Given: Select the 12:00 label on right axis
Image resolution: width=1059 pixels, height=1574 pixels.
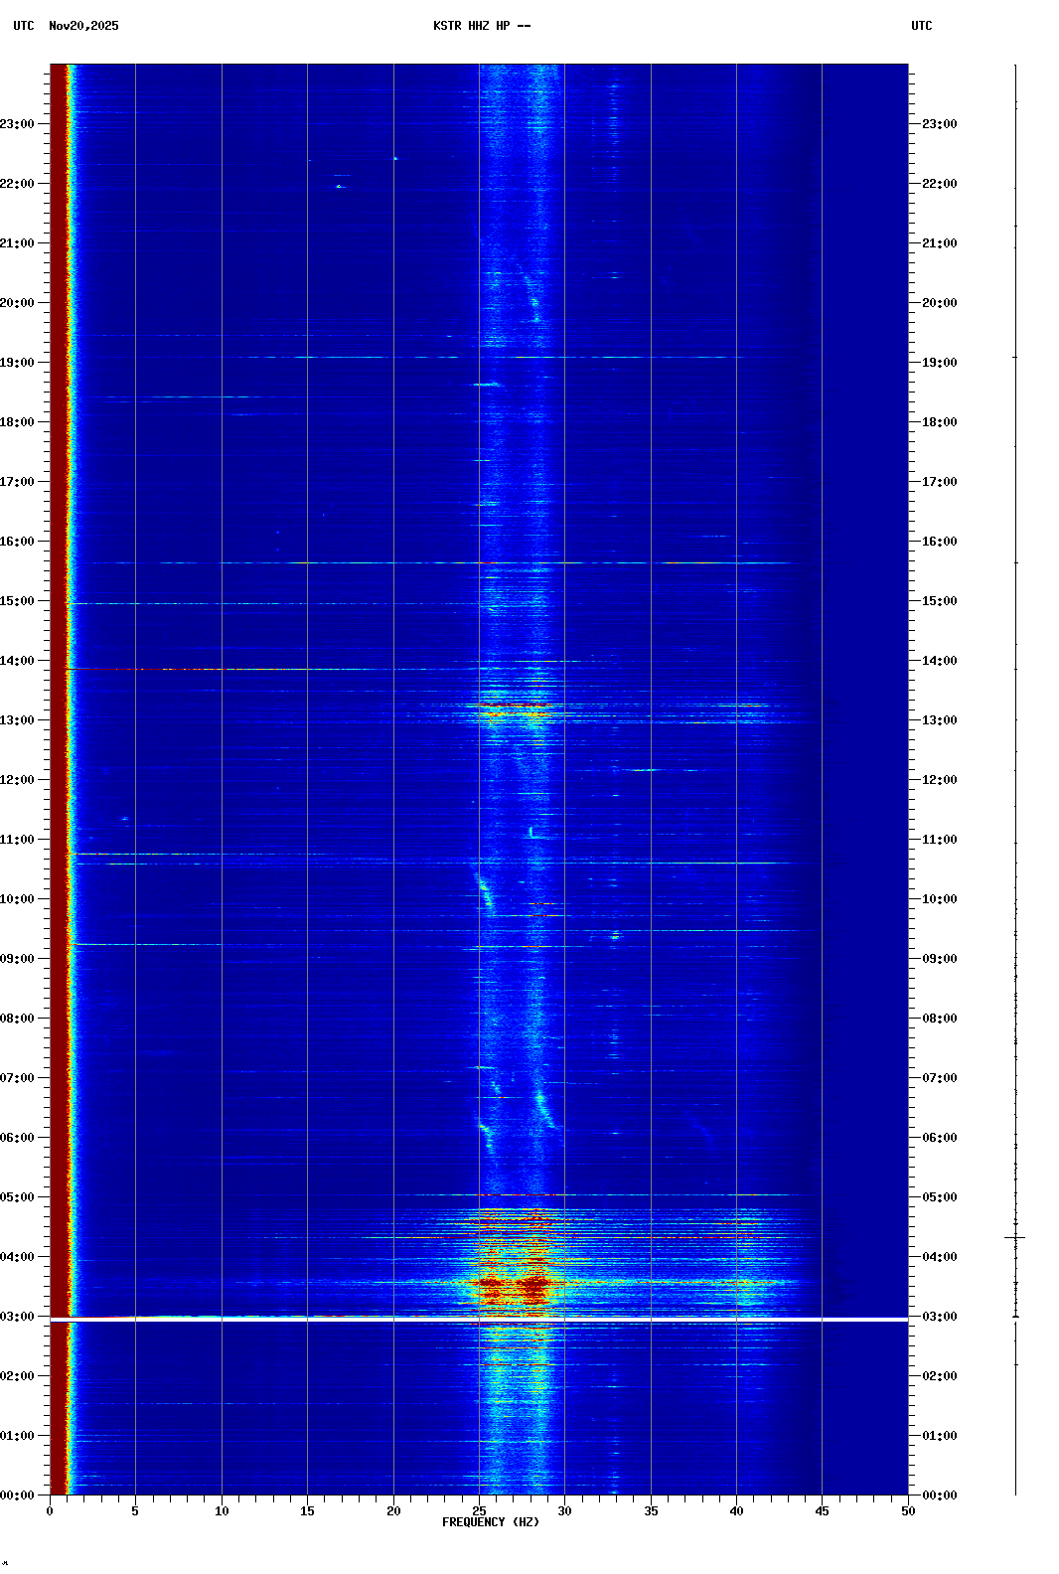Looking at the screenshot, I should point(939,780).
